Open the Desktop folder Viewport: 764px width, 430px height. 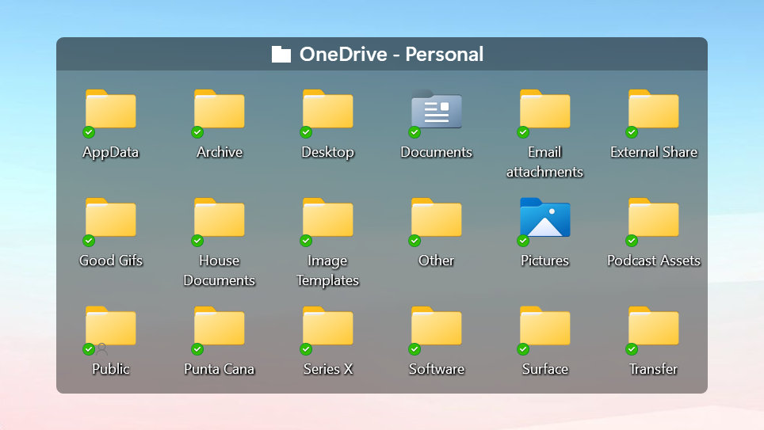point(328,110)
